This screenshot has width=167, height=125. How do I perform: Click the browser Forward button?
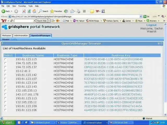pos(16,11)
